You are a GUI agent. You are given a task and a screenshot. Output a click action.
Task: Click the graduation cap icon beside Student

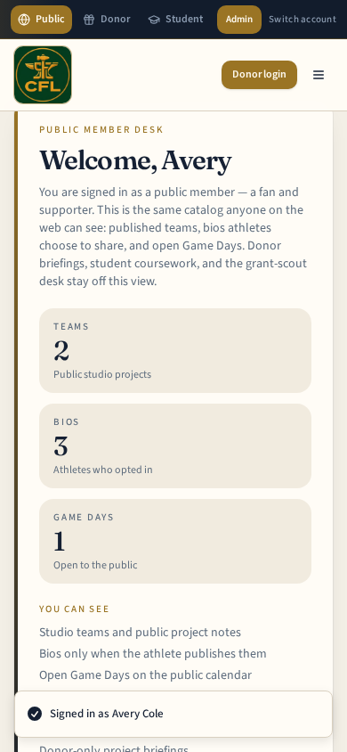click(154, 20)
